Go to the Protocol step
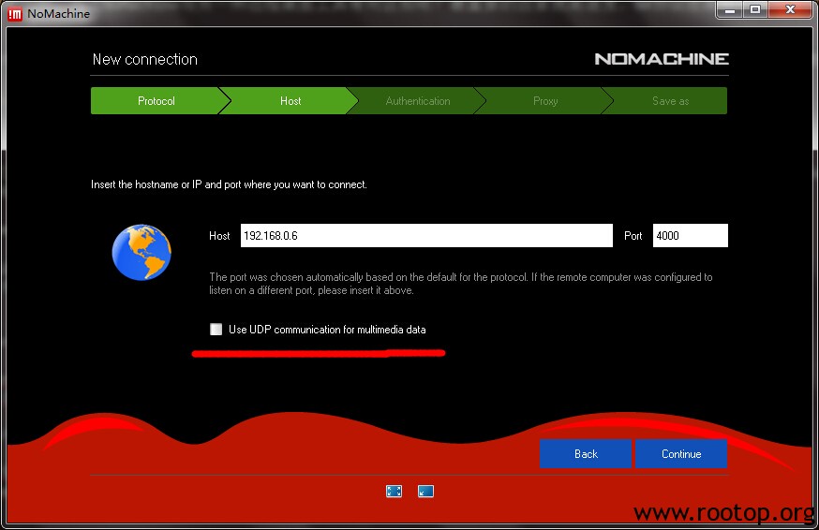The image size is (819, 530). (156, 101)
